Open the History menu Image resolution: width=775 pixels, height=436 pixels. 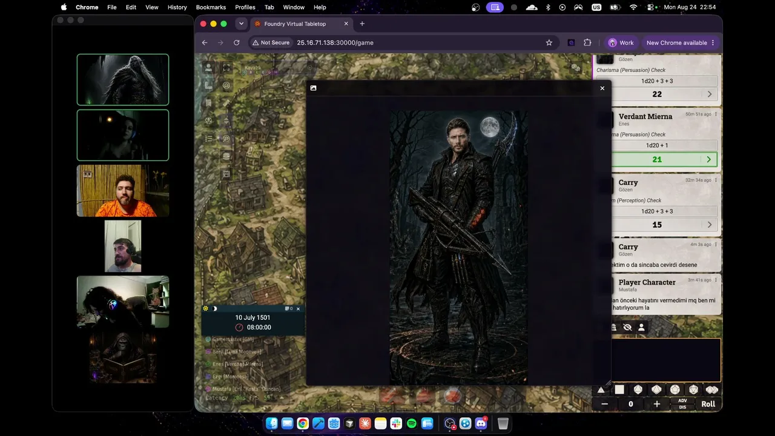click(x=177, y=7)
